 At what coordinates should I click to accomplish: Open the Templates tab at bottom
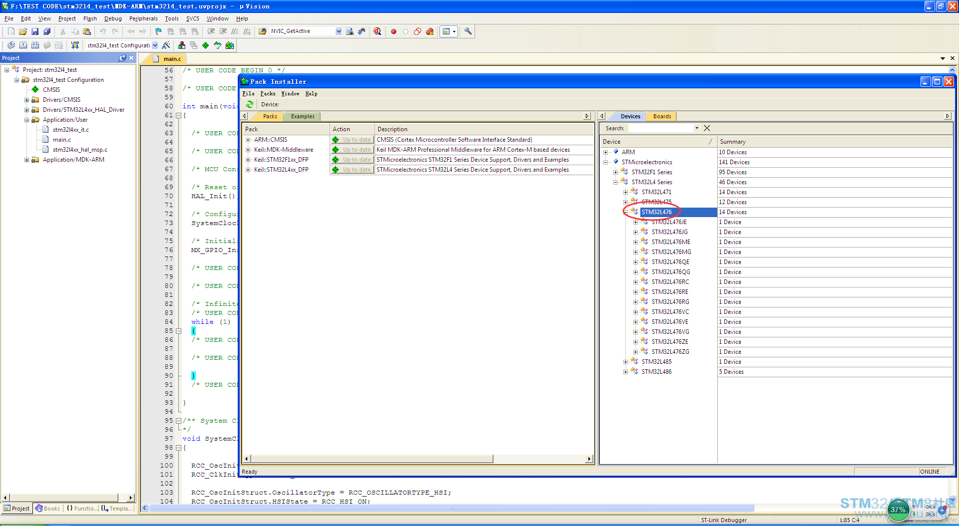pos(117,509)
